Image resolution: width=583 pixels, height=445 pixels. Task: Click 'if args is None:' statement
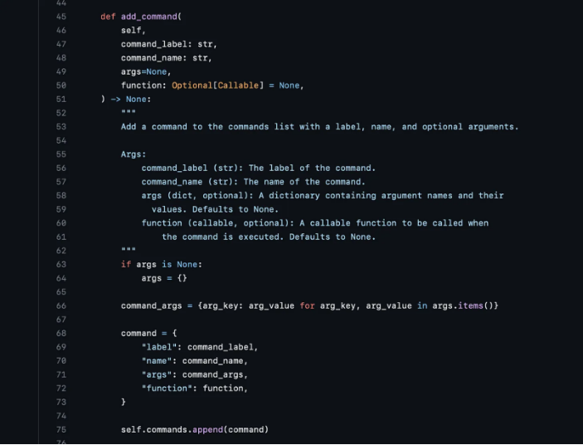click(162, 265)
